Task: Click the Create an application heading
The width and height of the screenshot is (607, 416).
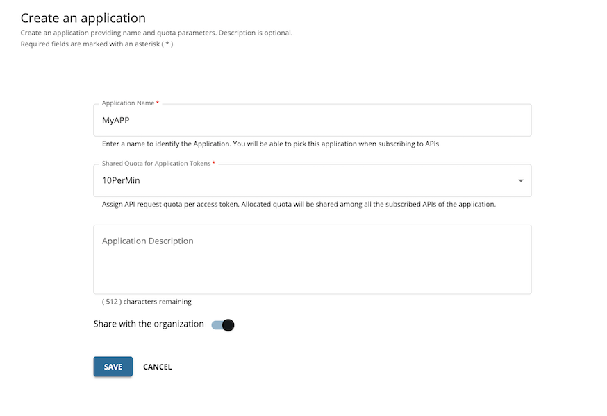Action: tap(83, 17)
